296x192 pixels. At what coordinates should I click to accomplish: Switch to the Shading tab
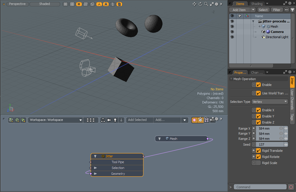(257, 4)
